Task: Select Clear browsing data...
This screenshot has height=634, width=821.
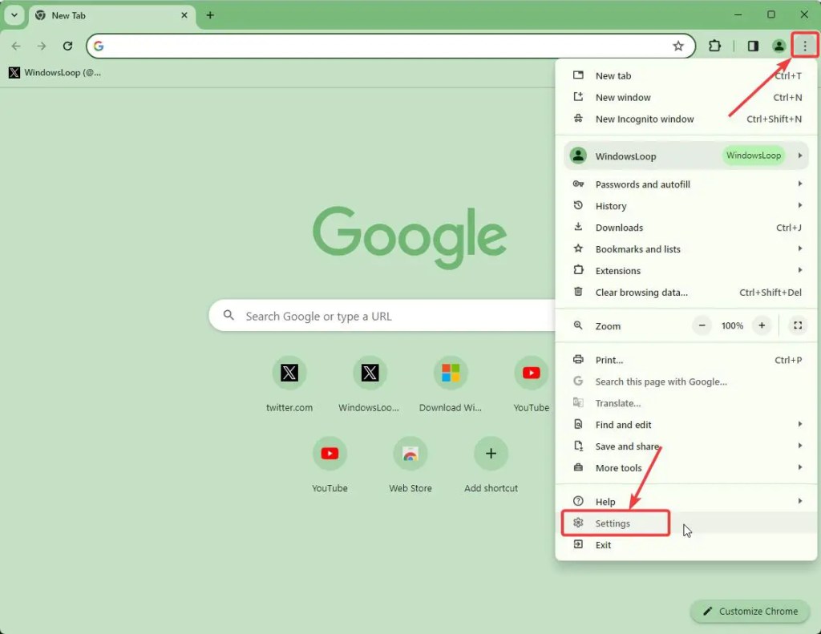Action: [686, 292]
